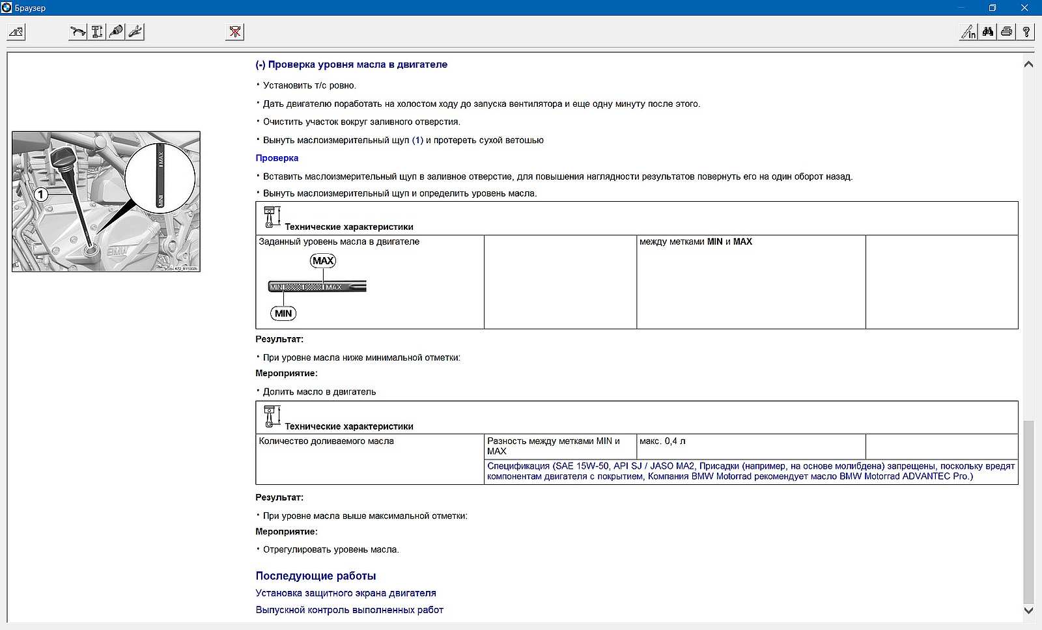Viewport: 1042px width, 630px height.
Task: Open the Выпускной контроль выполненных работ link
Action: point(349,610)
